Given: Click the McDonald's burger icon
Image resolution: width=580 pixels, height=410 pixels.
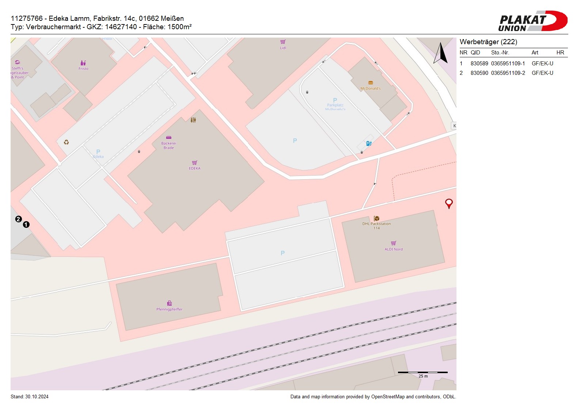Looking at the screenshot, I should click(371, 83).
